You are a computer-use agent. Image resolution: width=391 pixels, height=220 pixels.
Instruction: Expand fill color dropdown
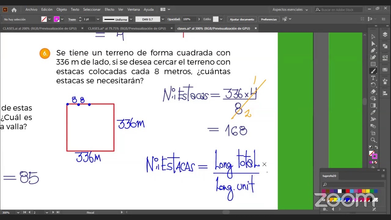coord(49,19)
